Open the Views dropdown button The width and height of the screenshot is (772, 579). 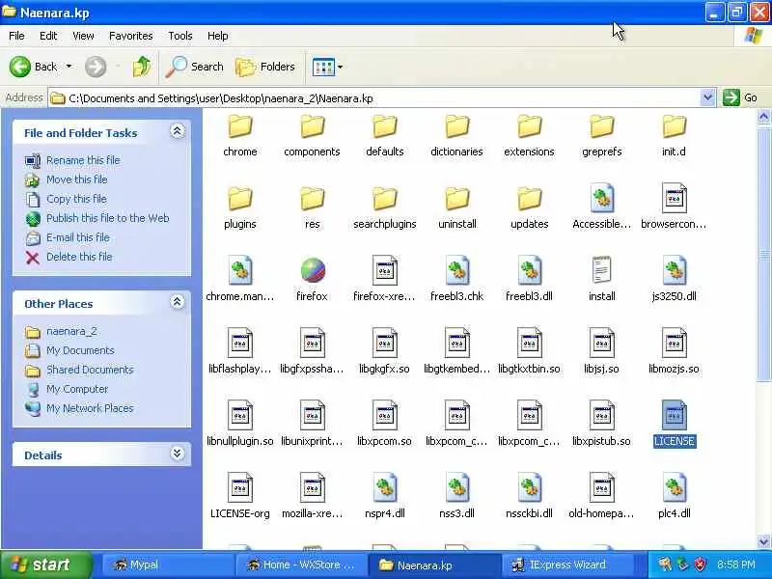[x=327, y=67]
